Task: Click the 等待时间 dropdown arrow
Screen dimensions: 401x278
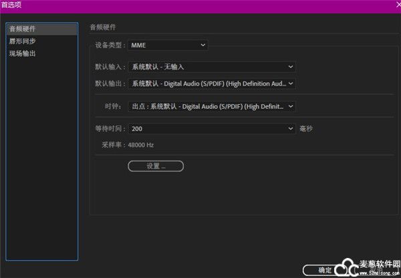Action: 291,128
